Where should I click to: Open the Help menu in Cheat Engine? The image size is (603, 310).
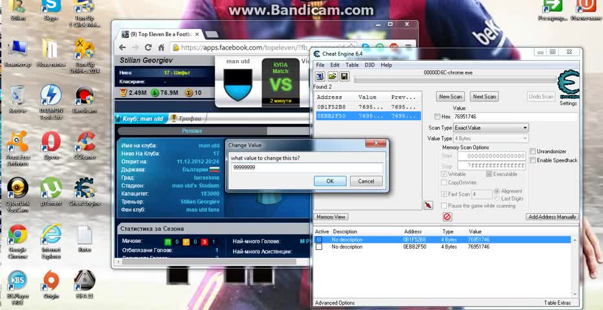coord(386,65)
